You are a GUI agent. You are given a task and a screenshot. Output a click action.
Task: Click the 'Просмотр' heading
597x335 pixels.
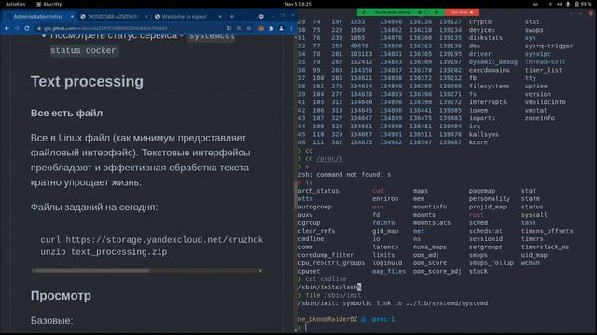[61, 296]
